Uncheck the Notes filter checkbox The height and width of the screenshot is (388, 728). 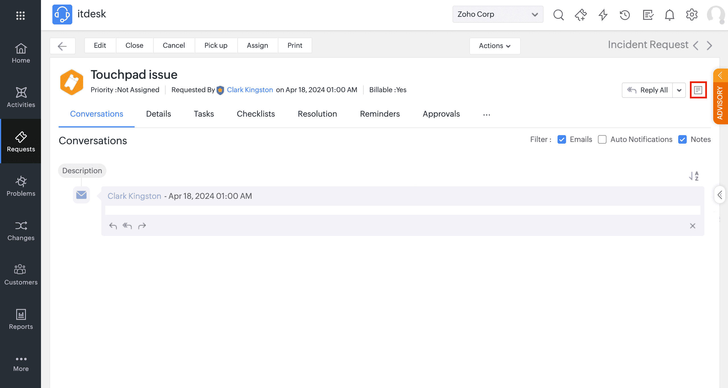682,139
